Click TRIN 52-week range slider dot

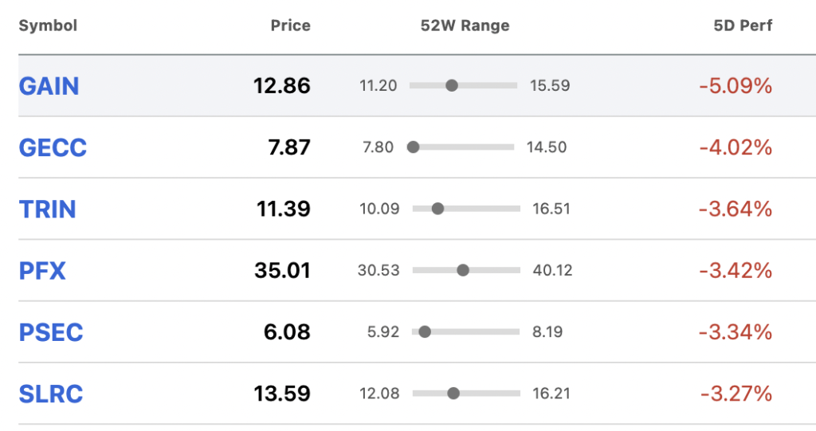click(x=437, y=209)
